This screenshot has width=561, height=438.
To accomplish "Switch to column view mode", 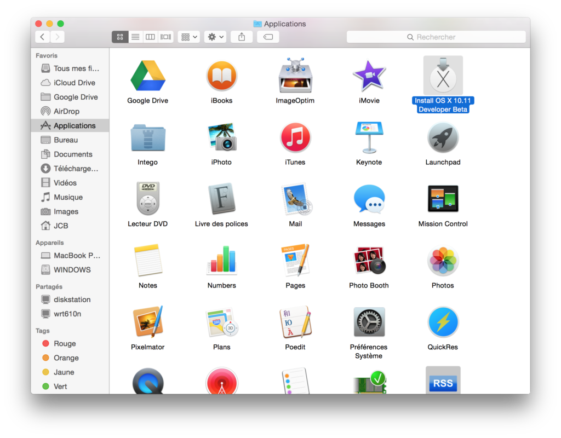I will pos(150,37).
